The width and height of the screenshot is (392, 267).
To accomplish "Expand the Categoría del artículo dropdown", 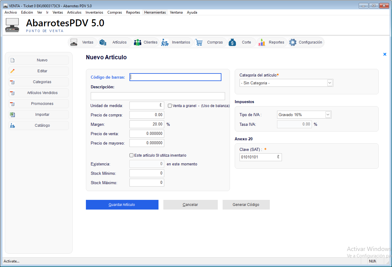I will tap(330, 83).
